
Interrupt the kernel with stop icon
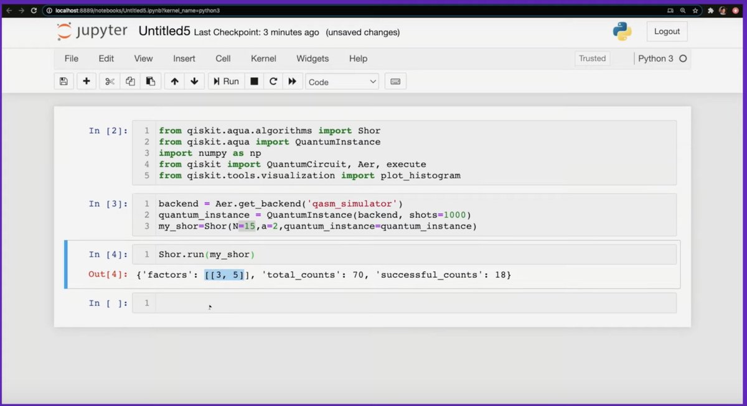pos(254,81)
